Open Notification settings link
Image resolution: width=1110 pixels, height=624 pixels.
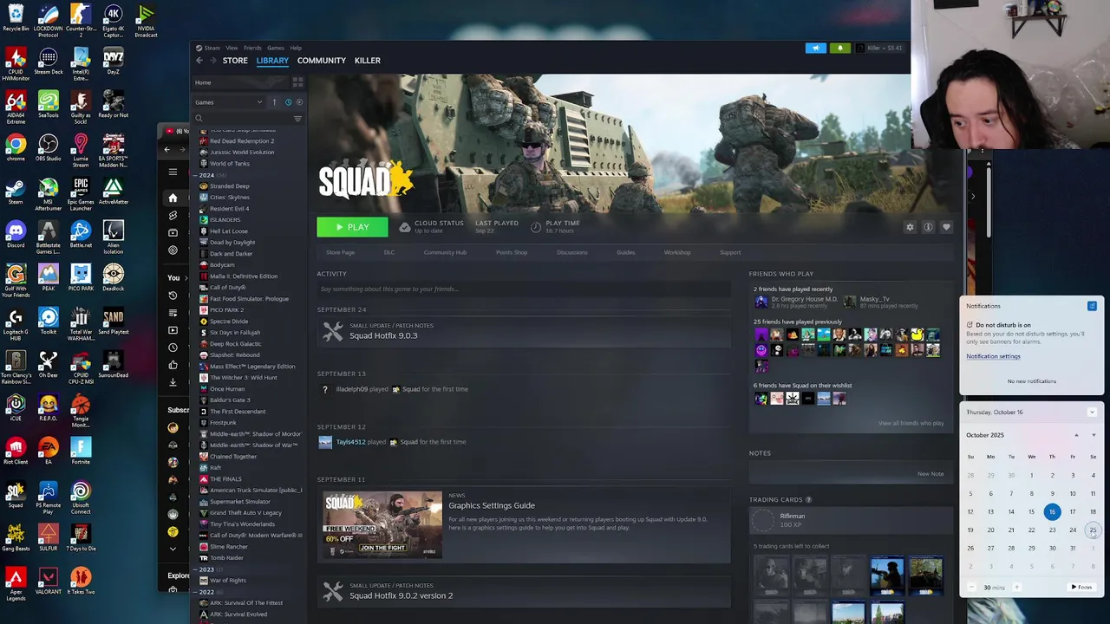pos(993,356)
